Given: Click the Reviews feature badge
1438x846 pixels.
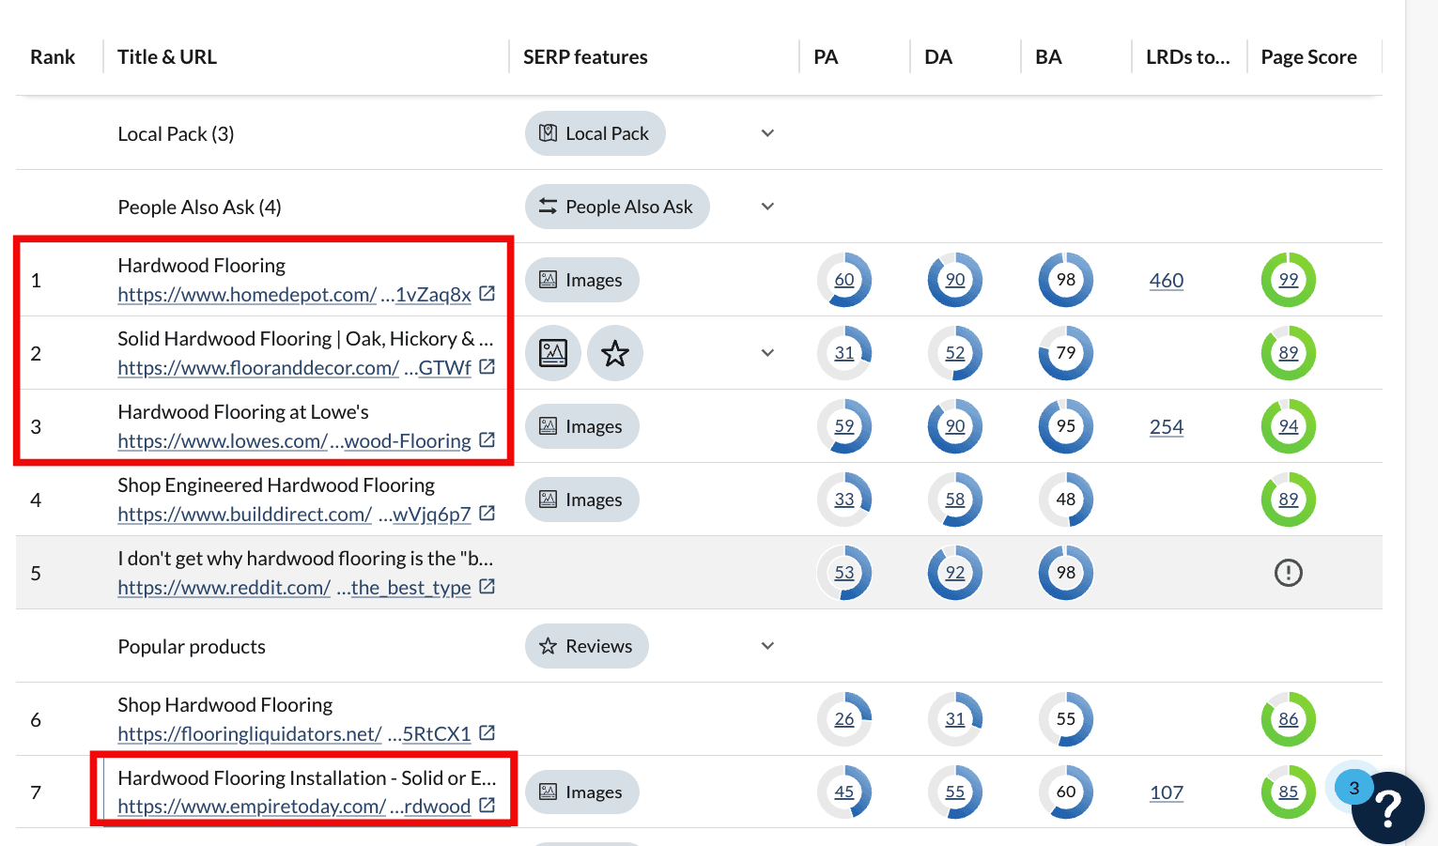Looking at the screenshot, I should [x=586, y=646].
